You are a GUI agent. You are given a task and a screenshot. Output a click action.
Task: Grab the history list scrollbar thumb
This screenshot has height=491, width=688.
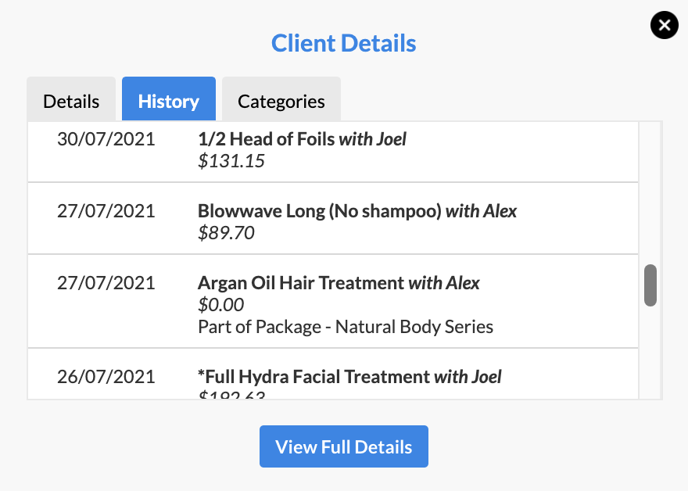point(650,285)
